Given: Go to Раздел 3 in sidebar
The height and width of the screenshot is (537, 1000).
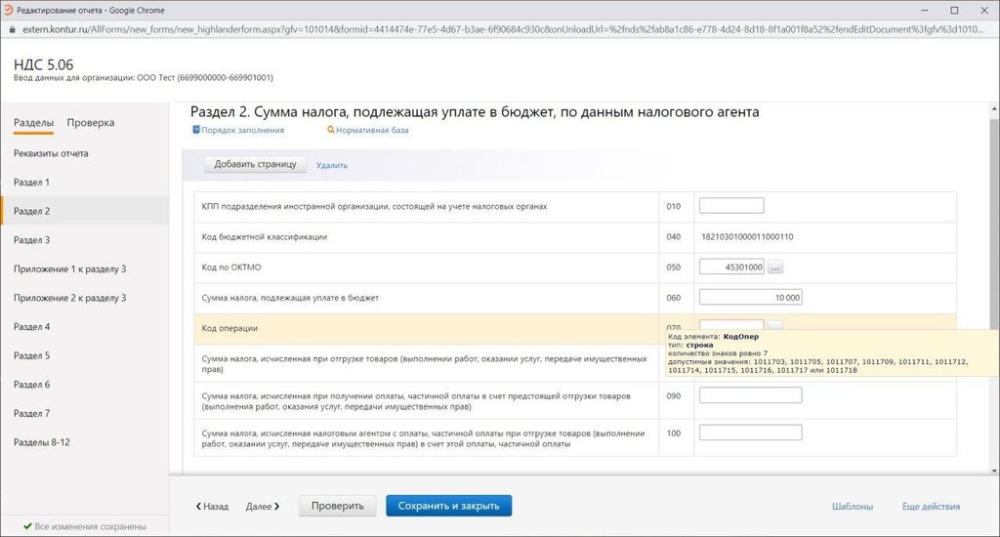Looking at the screenshot, I should click(31, 240).
